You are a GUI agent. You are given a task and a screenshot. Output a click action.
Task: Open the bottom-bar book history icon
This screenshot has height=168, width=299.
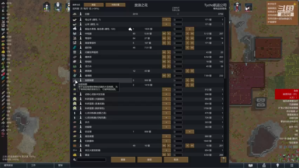point(250,165)
